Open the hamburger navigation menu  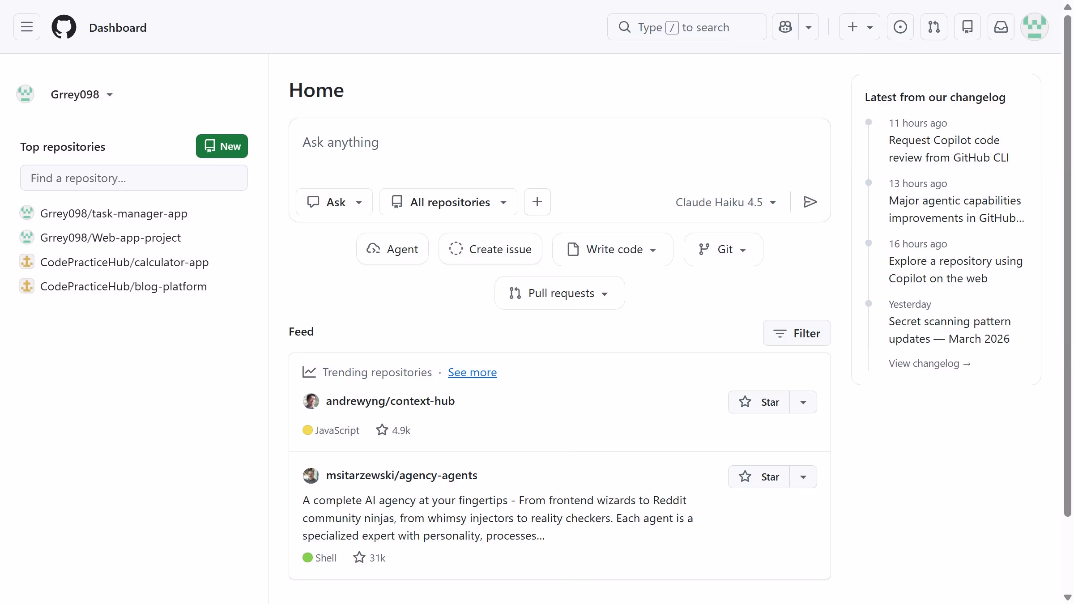coord(26,27)
